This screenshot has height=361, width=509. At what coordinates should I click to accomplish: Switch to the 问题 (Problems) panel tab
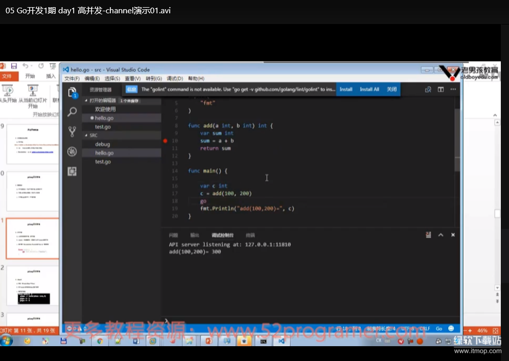[x=173, y=235]
